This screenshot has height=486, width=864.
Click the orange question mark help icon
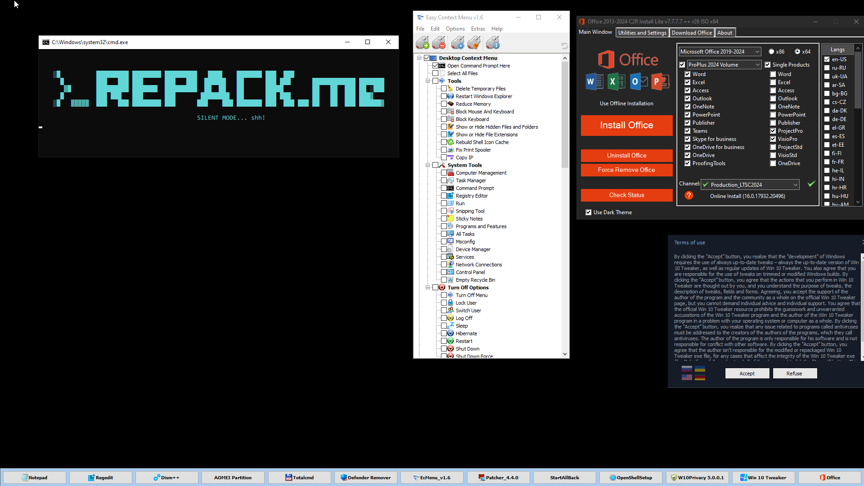[x=688, y=195]
